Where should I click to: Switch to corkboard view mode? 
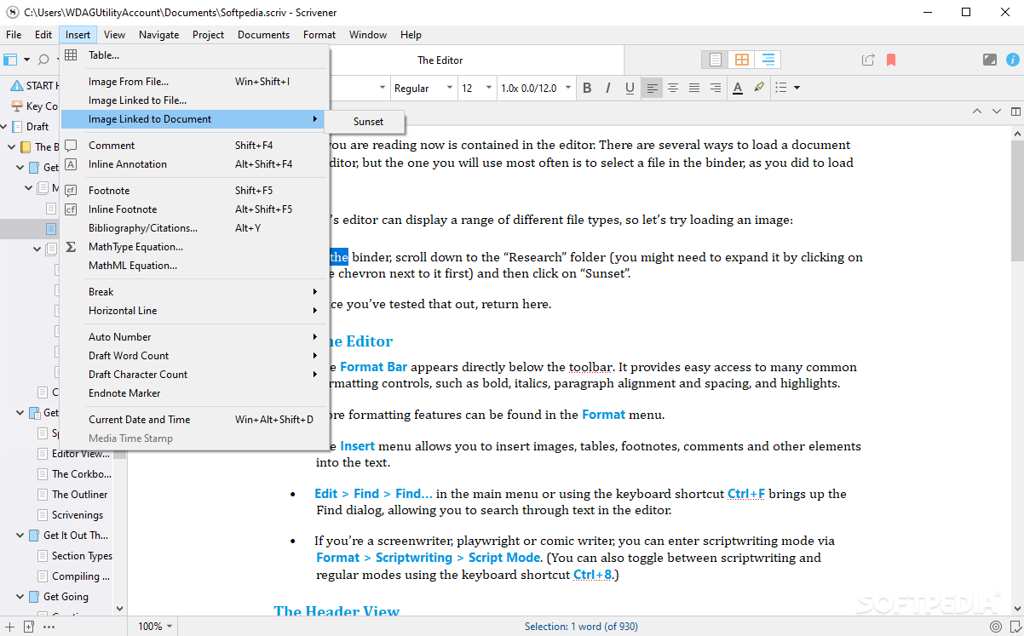point(742,60)
